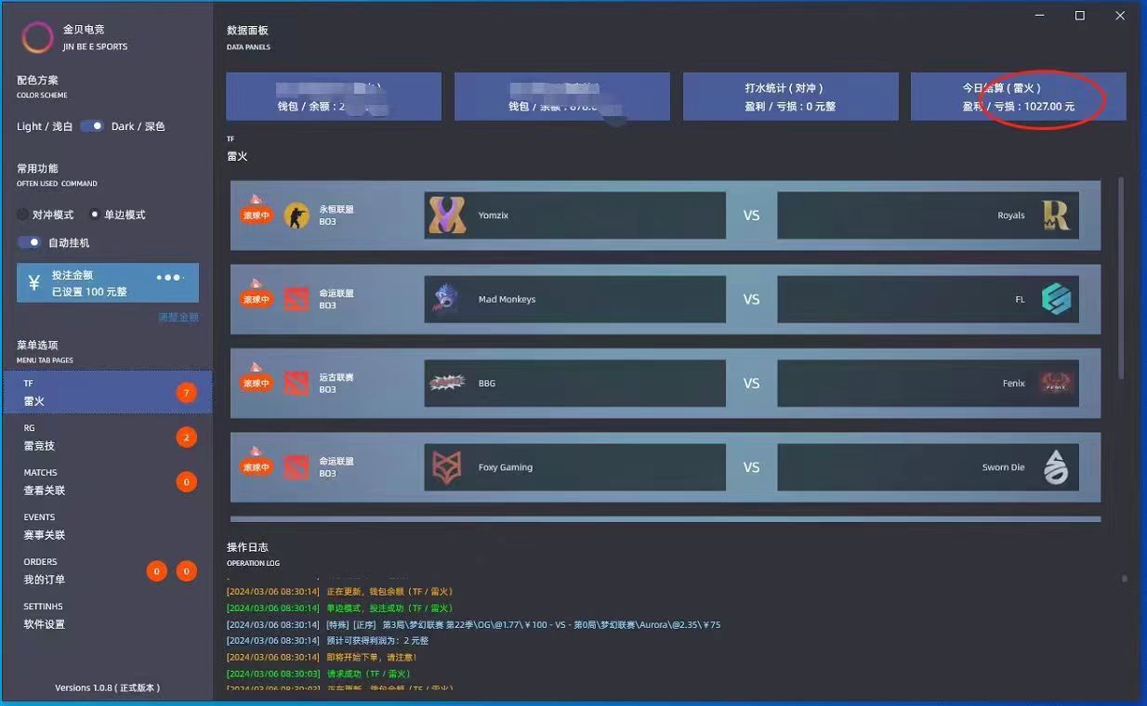Viewport: 1147px width, 706px height.
Task: Click the 打水统计 (对冲) panel
Action: [x=790, y=97]
